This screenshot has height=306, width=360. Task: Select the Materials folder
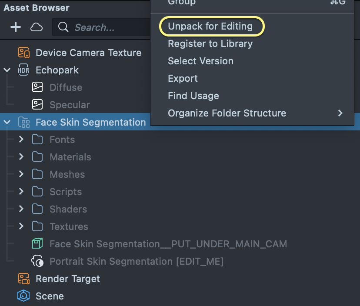[x=70, y=157]
